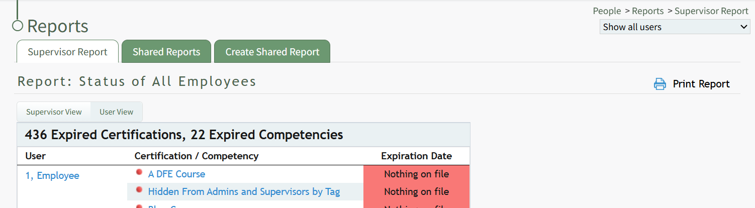Click the Supervisor Report breadcrumb
Viewport: 755px width, 208px height.
[x=711, y=11]
